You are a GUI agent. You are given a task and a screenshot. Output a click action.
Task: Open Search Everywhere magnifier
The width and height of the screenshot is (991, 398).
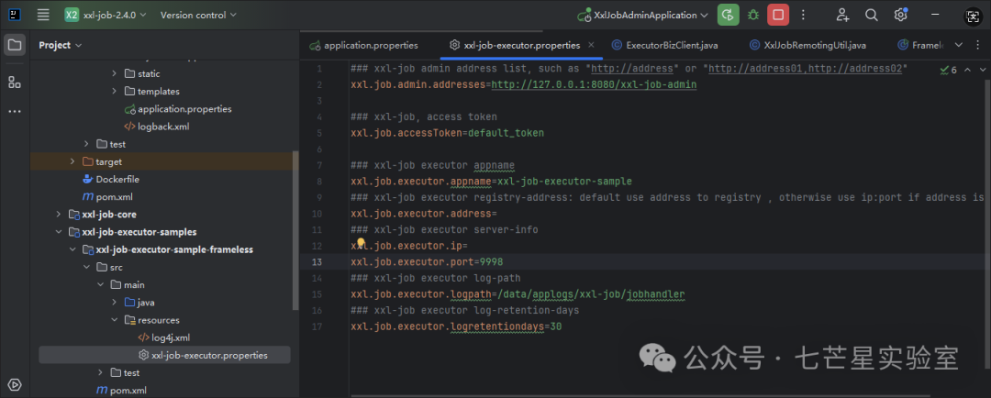coord(872,15)
